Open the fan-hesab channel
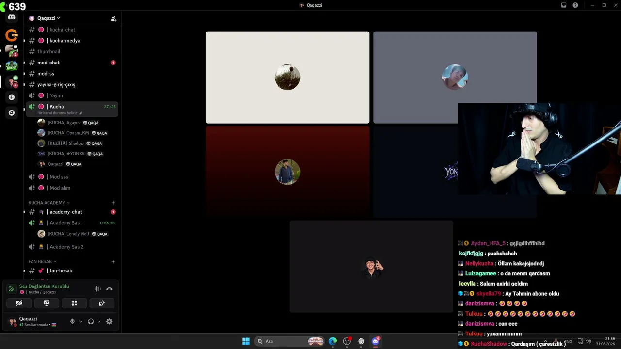621x349 pixels. [x=72, y=271]
